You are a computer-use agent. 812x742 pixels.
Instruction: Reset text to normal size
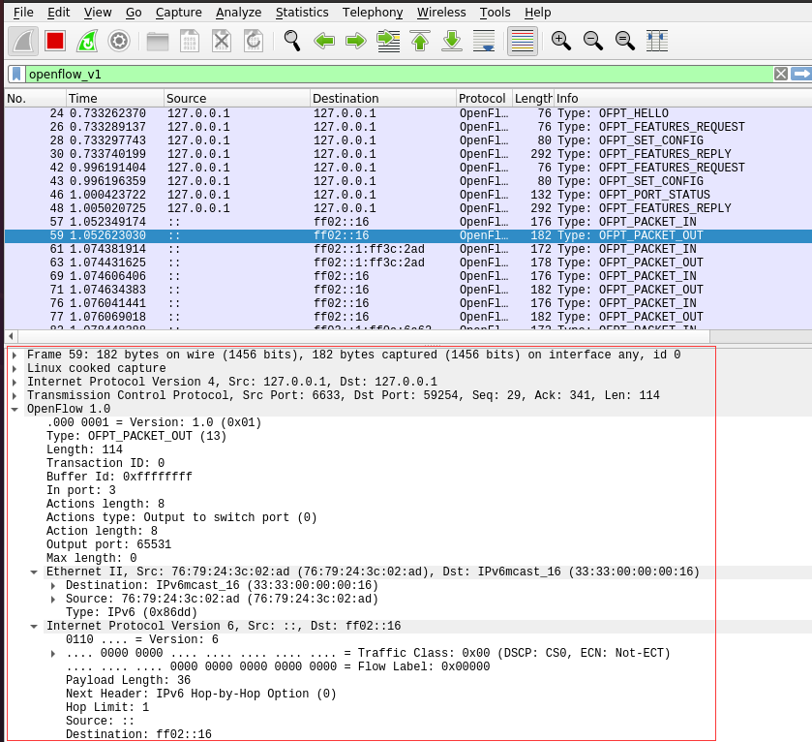pyautogui.click(x=625, y=41)
